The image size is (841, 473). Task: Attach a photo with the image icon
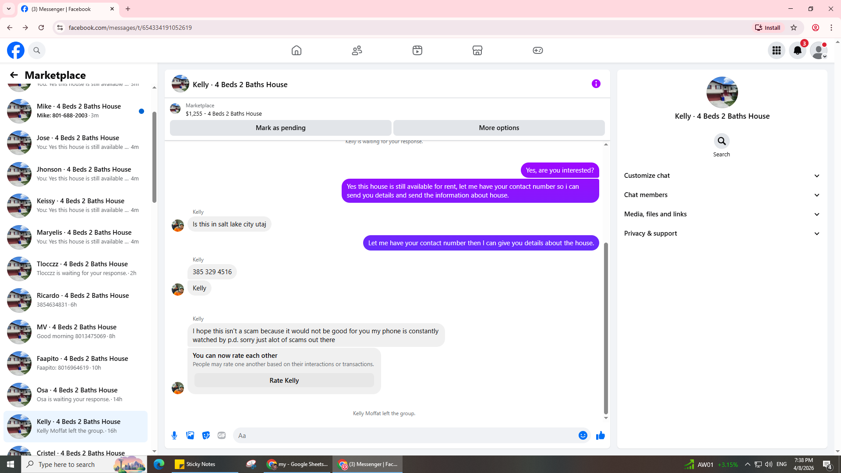point(190,435)
